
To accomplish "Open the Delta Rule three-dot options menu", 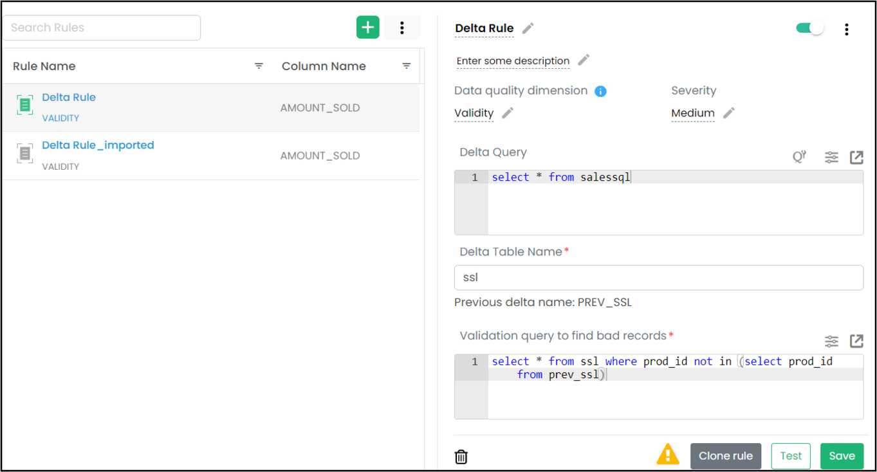I will tap(846, 29).
